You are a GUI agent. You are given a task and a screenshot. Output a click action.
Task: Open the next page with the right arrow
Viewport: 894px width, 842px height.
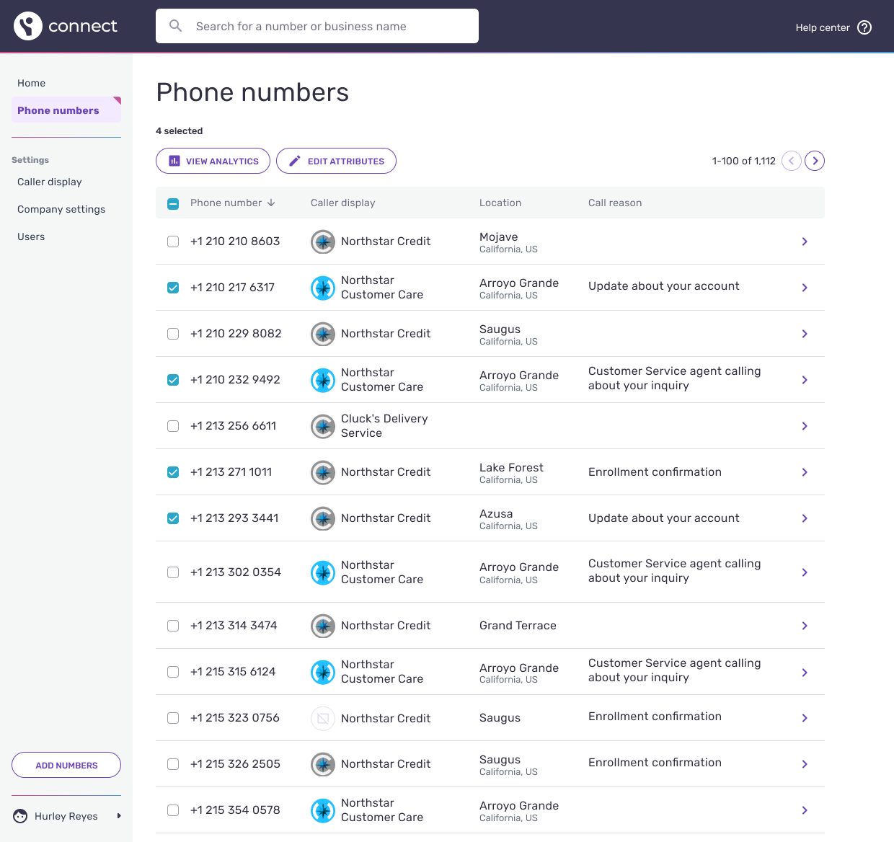point(815,161)
